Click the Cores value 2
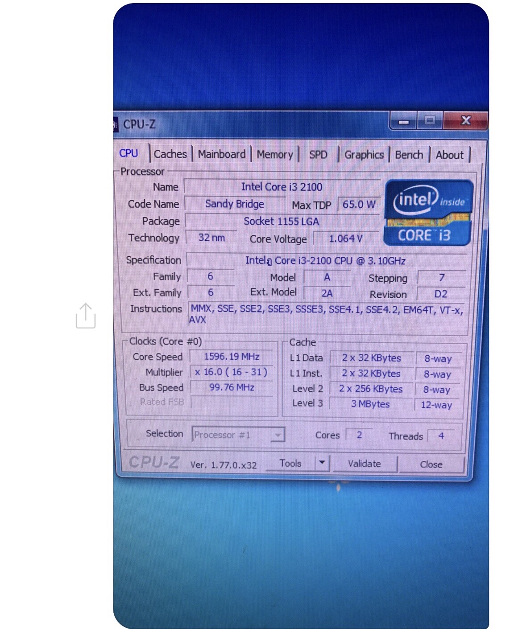 [x=360, y=435]
